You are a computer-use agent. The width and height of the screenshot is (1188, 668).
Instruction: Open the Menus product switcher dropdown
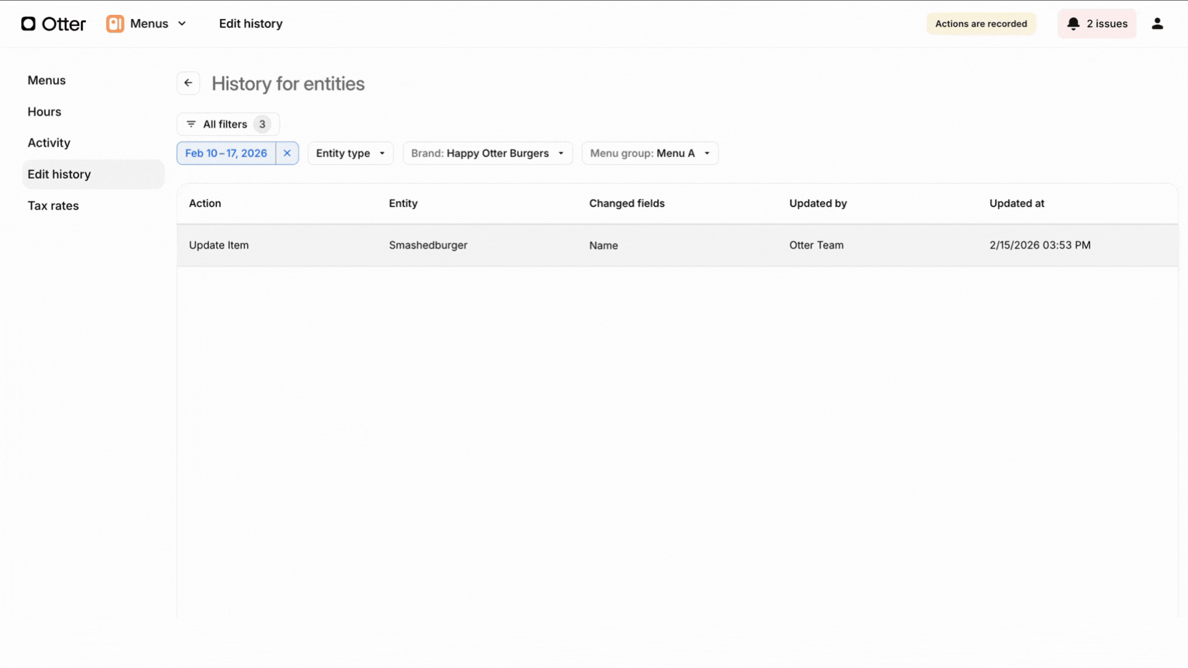(182, 24)
